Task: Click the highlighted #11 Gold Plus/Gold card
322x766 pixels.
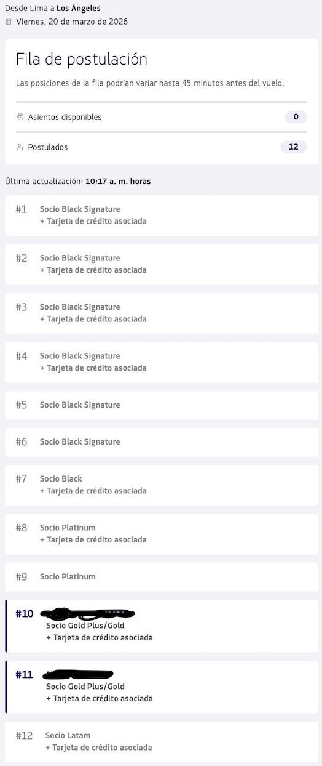Action: [x=162, y=687]
